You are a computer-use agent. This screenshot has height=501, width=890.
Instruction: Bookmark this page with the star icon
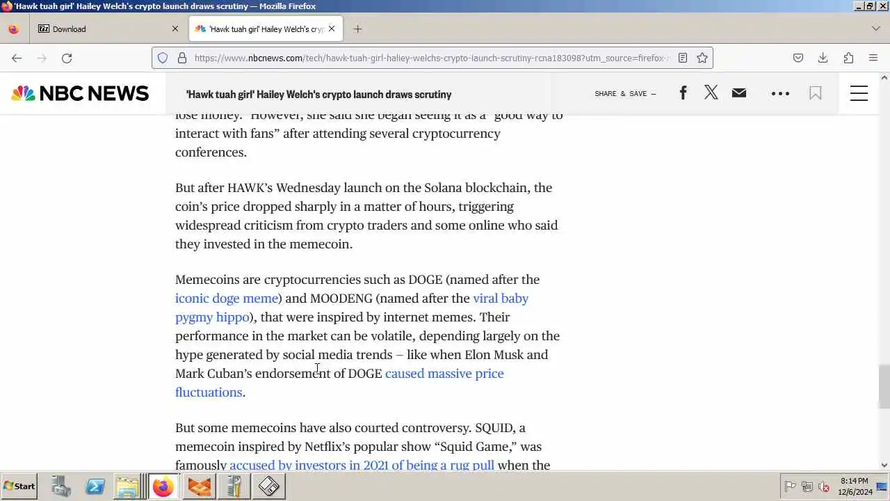pos(702,58)
